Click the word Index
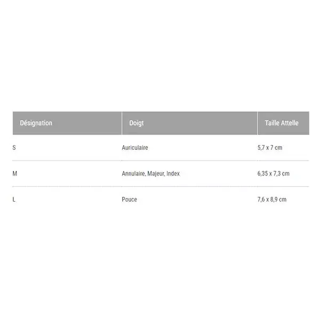This screenshot has width=320, height=320. pos(173,173)
